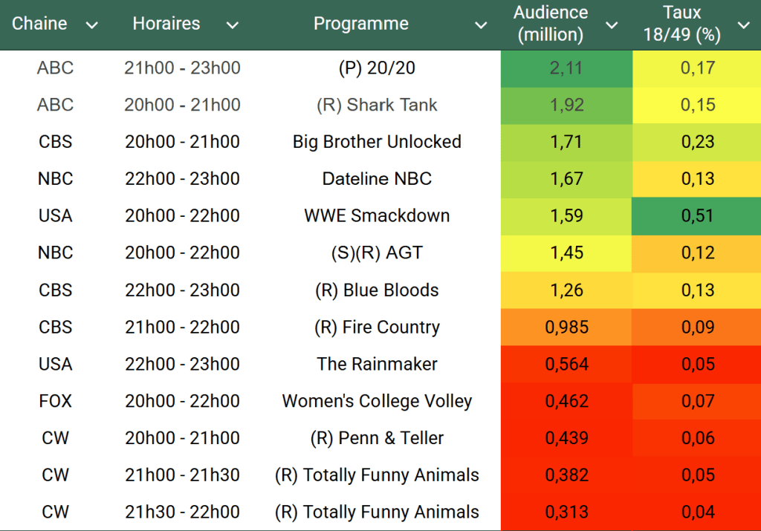This screenshot has height=531, width=761.
Task: Click the Programme header text
Action: pyautogui.click(x=361, y=24)
